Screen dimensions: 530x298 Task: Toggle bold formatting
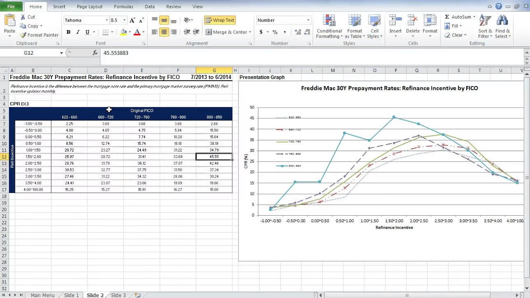(68, 32)
